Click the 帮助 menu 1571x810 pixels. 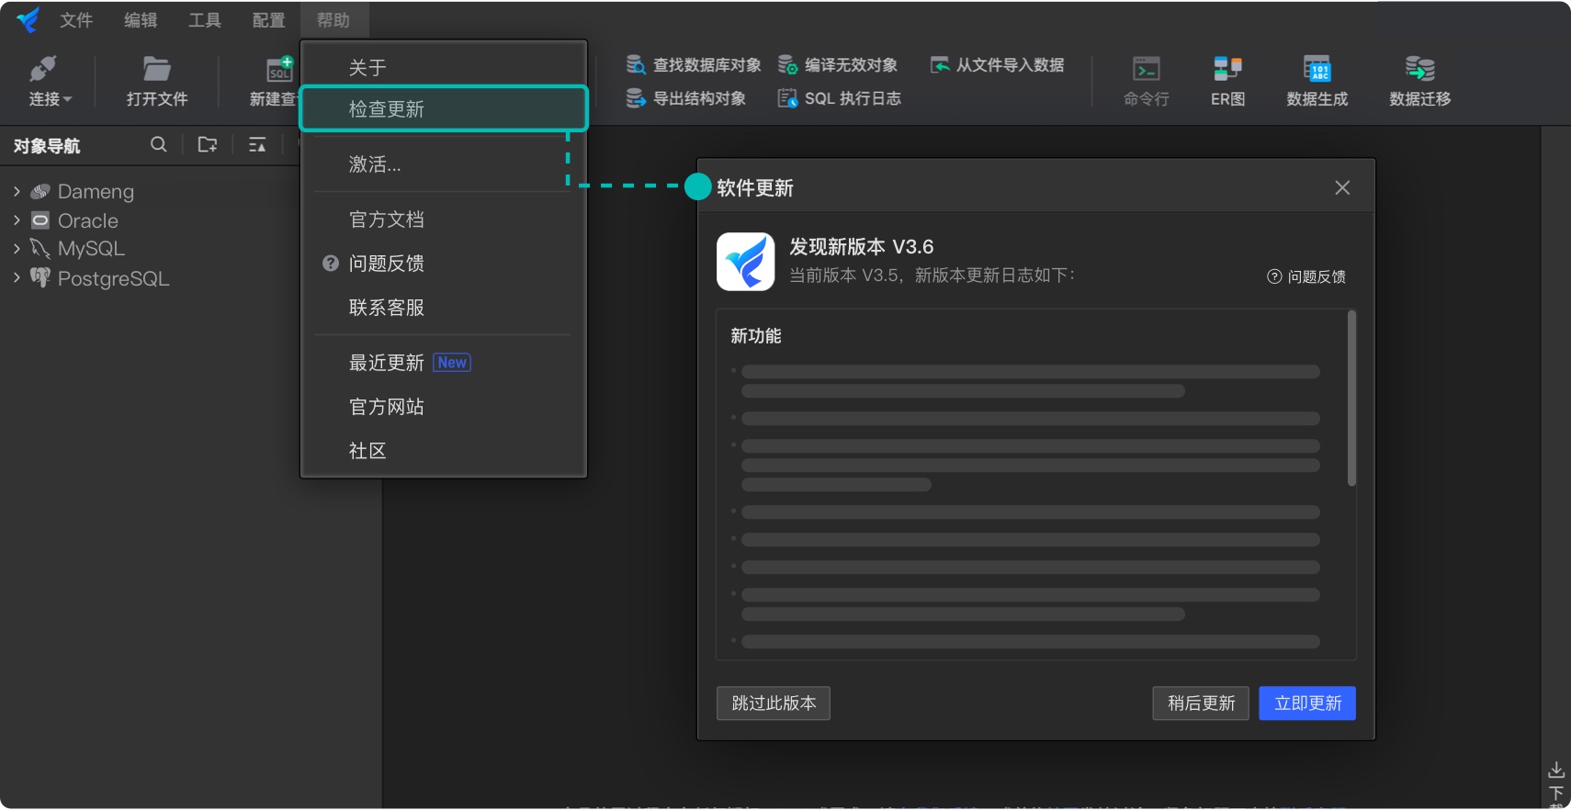[333, 20]
